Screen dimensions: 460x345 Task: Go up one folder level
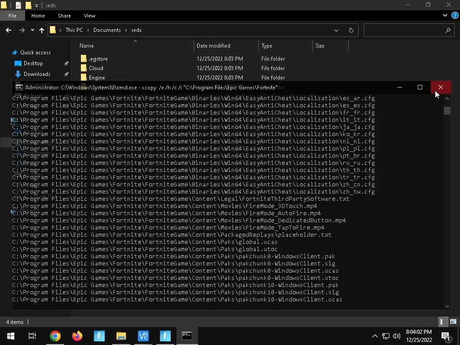pos(42,30)
